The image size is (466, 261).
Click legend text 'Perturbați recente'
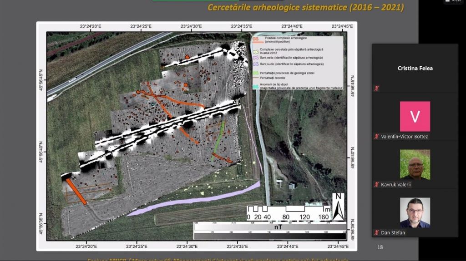[273, 78]
